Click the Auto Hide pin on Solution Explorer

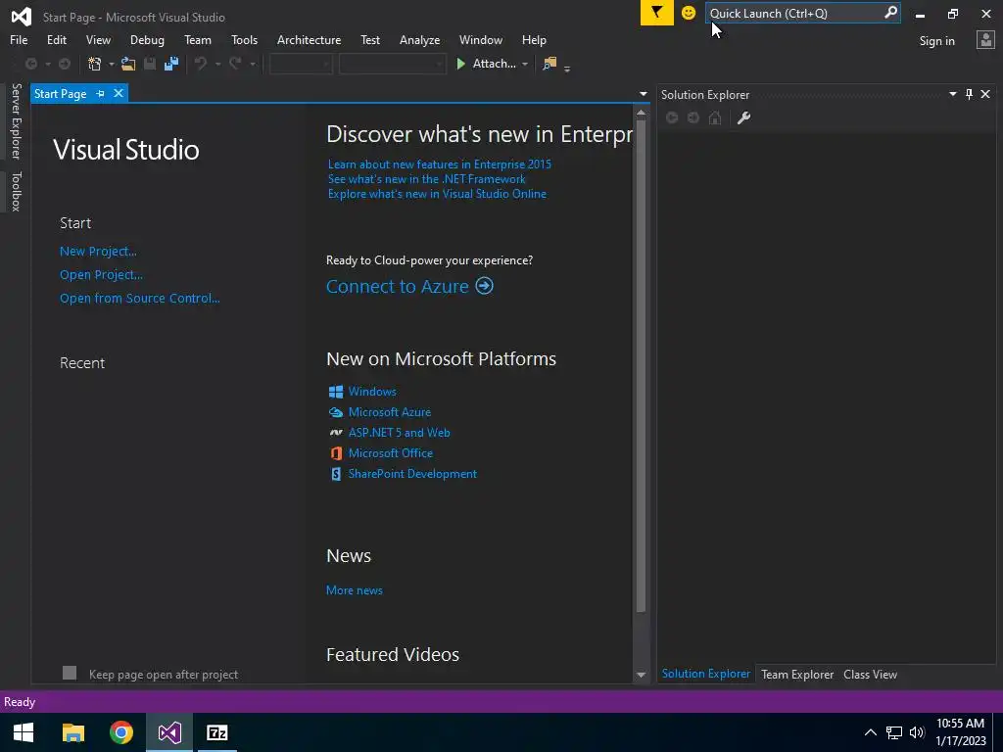(969, 94)
